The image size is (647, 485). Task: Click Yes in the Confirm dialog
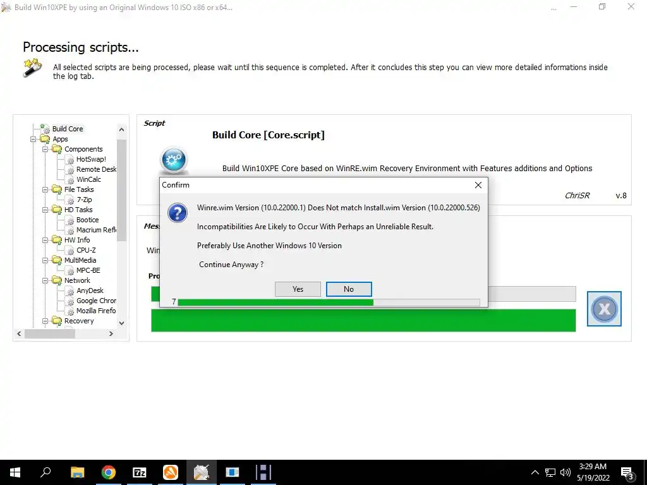pos(298,289)
